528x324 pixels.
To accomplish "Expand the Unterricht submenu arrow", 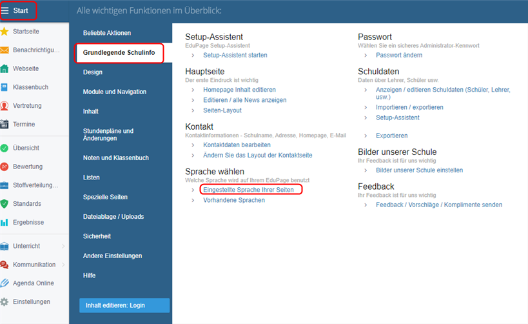I will point(63,246).
